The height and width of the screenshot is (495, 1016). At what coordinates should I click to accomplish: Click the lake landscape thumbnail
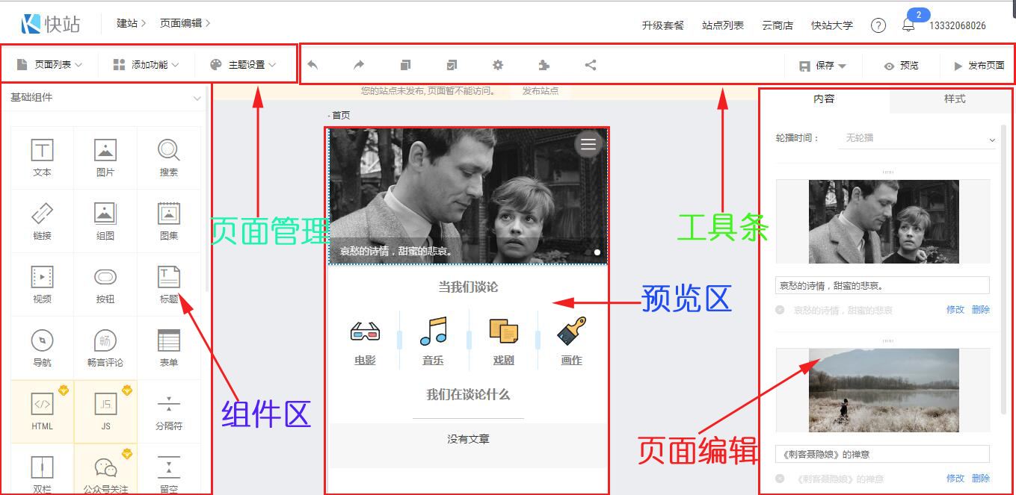click(x=884, y=390)
